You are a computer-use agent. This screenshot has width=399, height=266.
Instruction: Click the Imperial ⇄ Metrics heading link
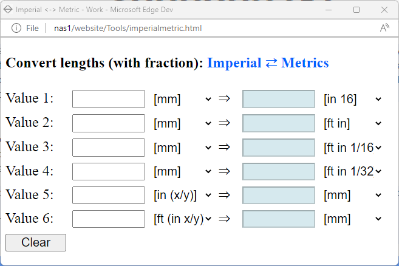point(268,63)
